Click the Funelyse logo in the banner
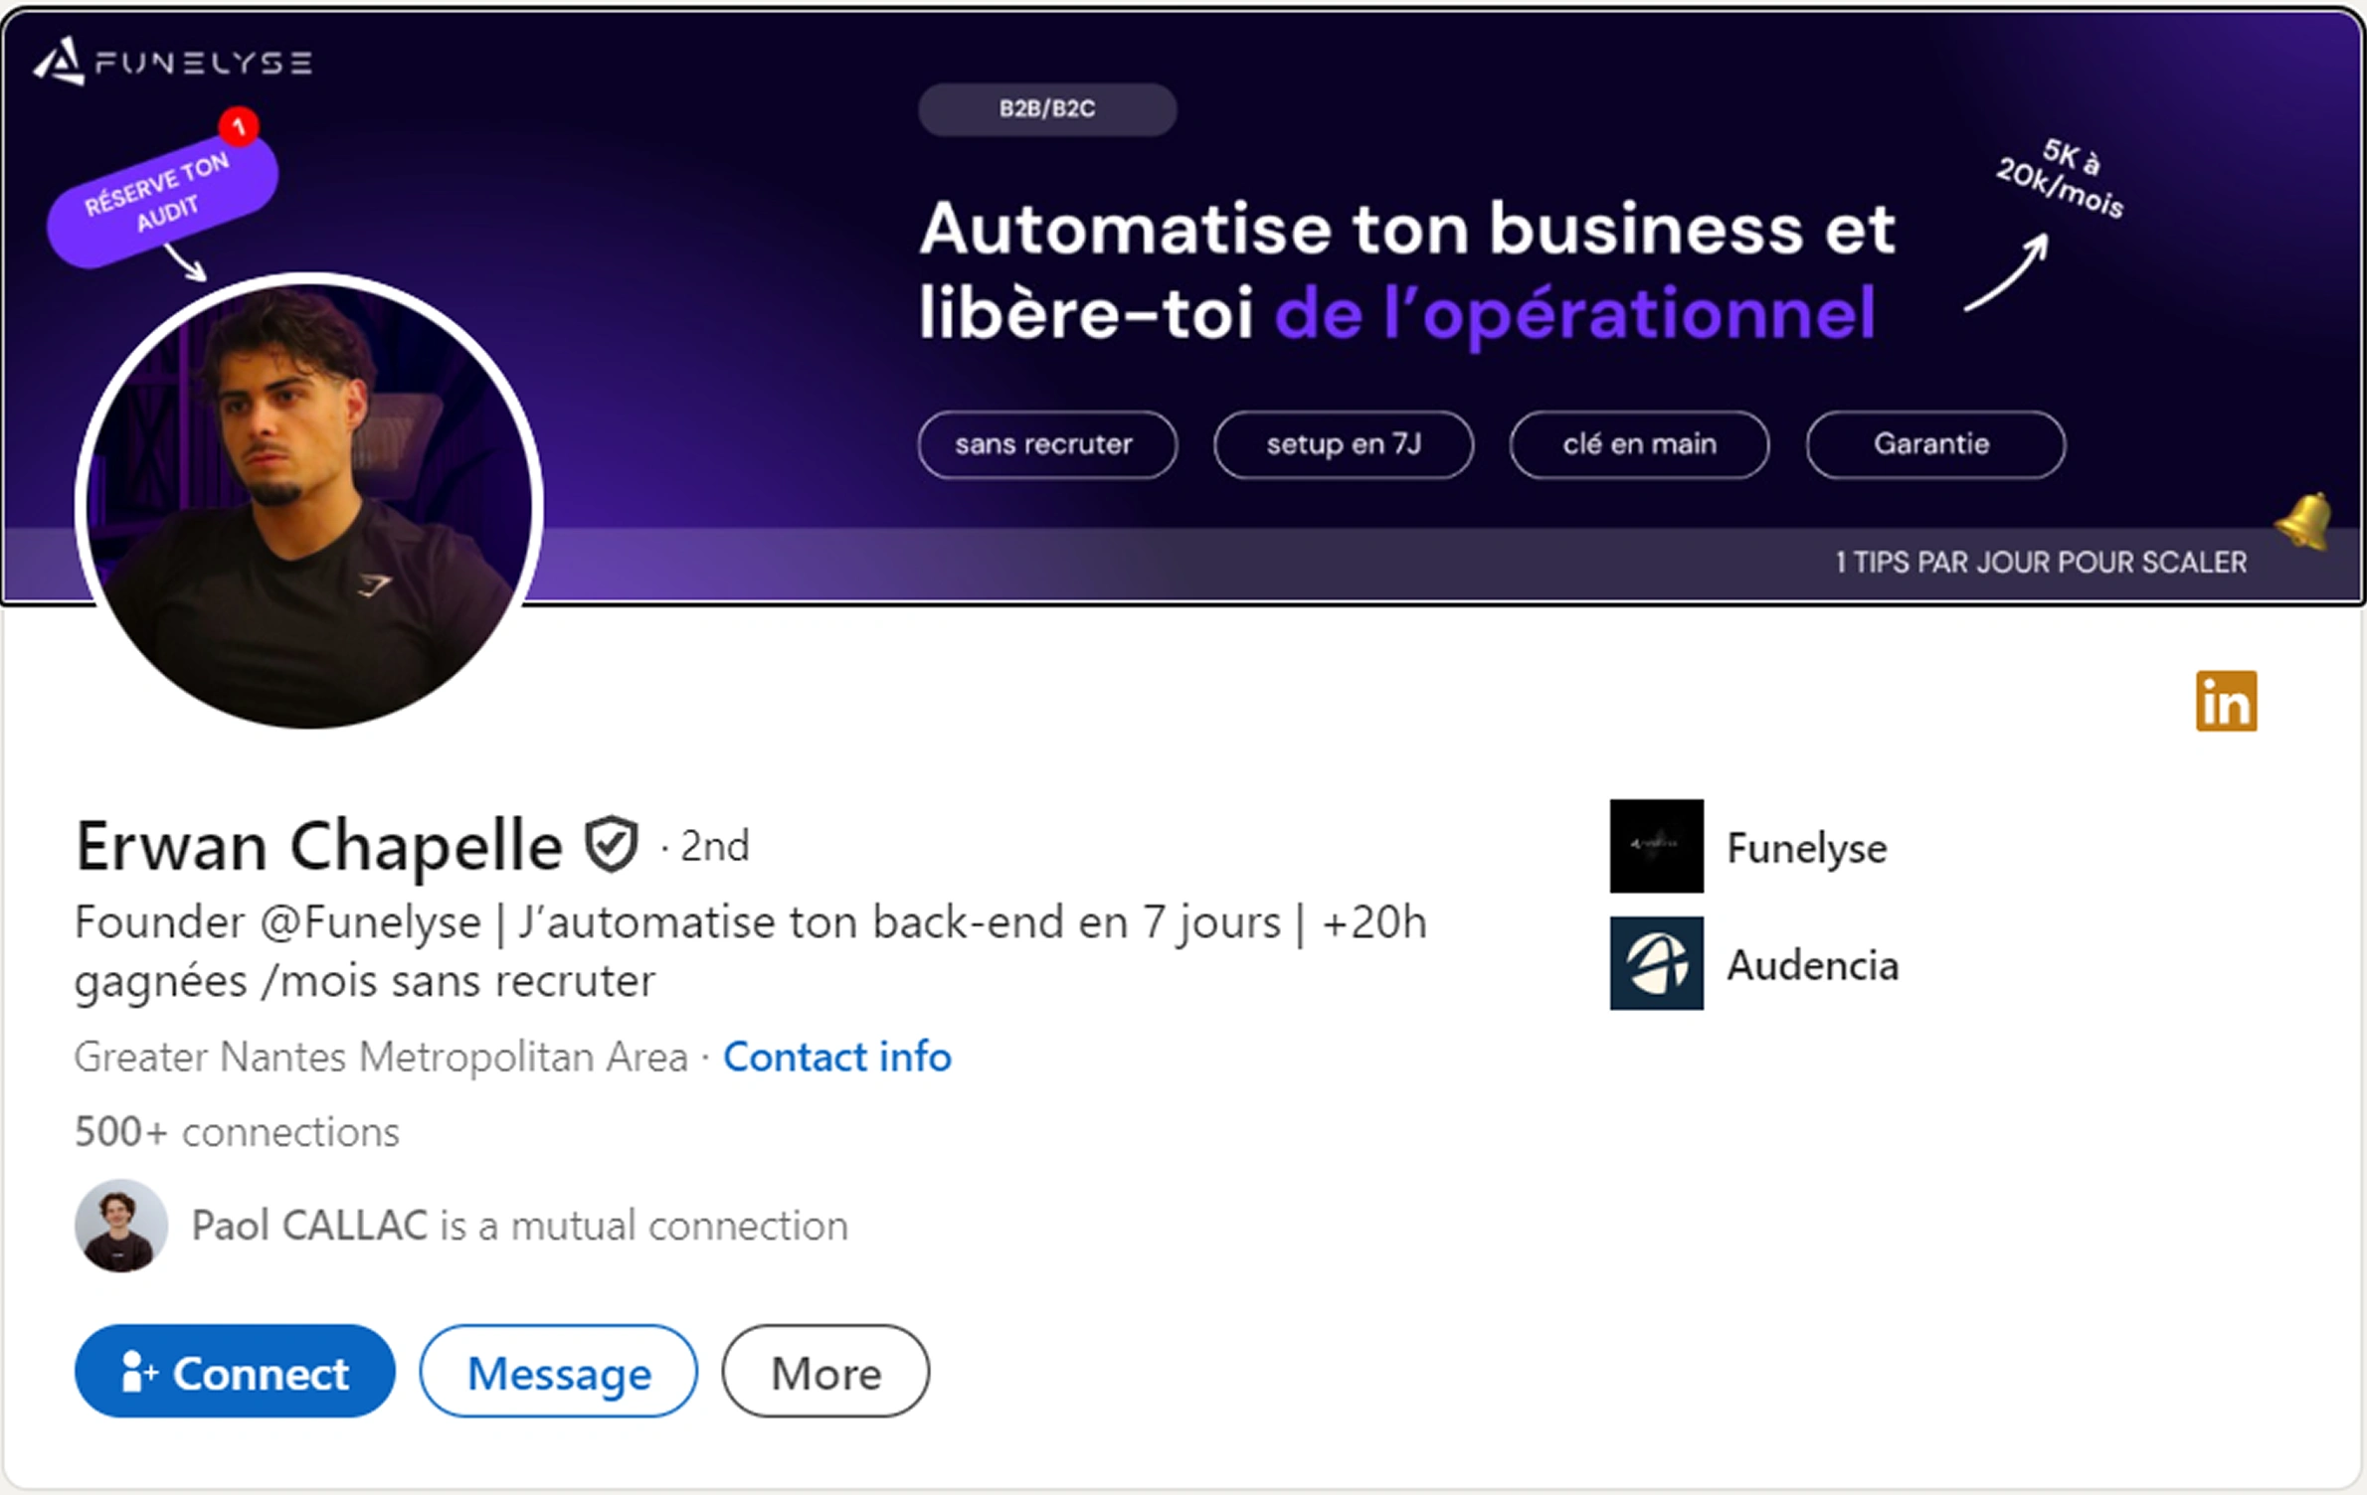The image size is (2367, 1495). [174, 63]
